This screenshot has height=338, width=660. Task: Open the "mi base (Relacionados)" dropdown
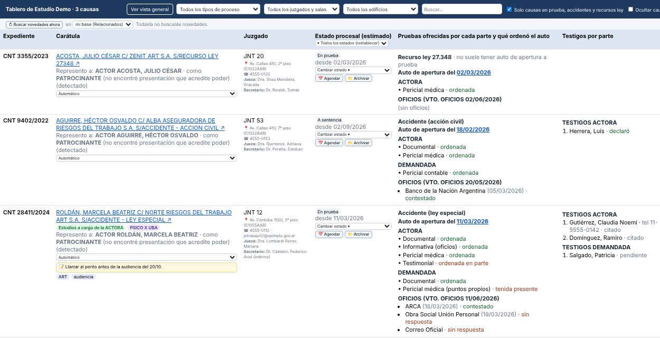[102, 24]
